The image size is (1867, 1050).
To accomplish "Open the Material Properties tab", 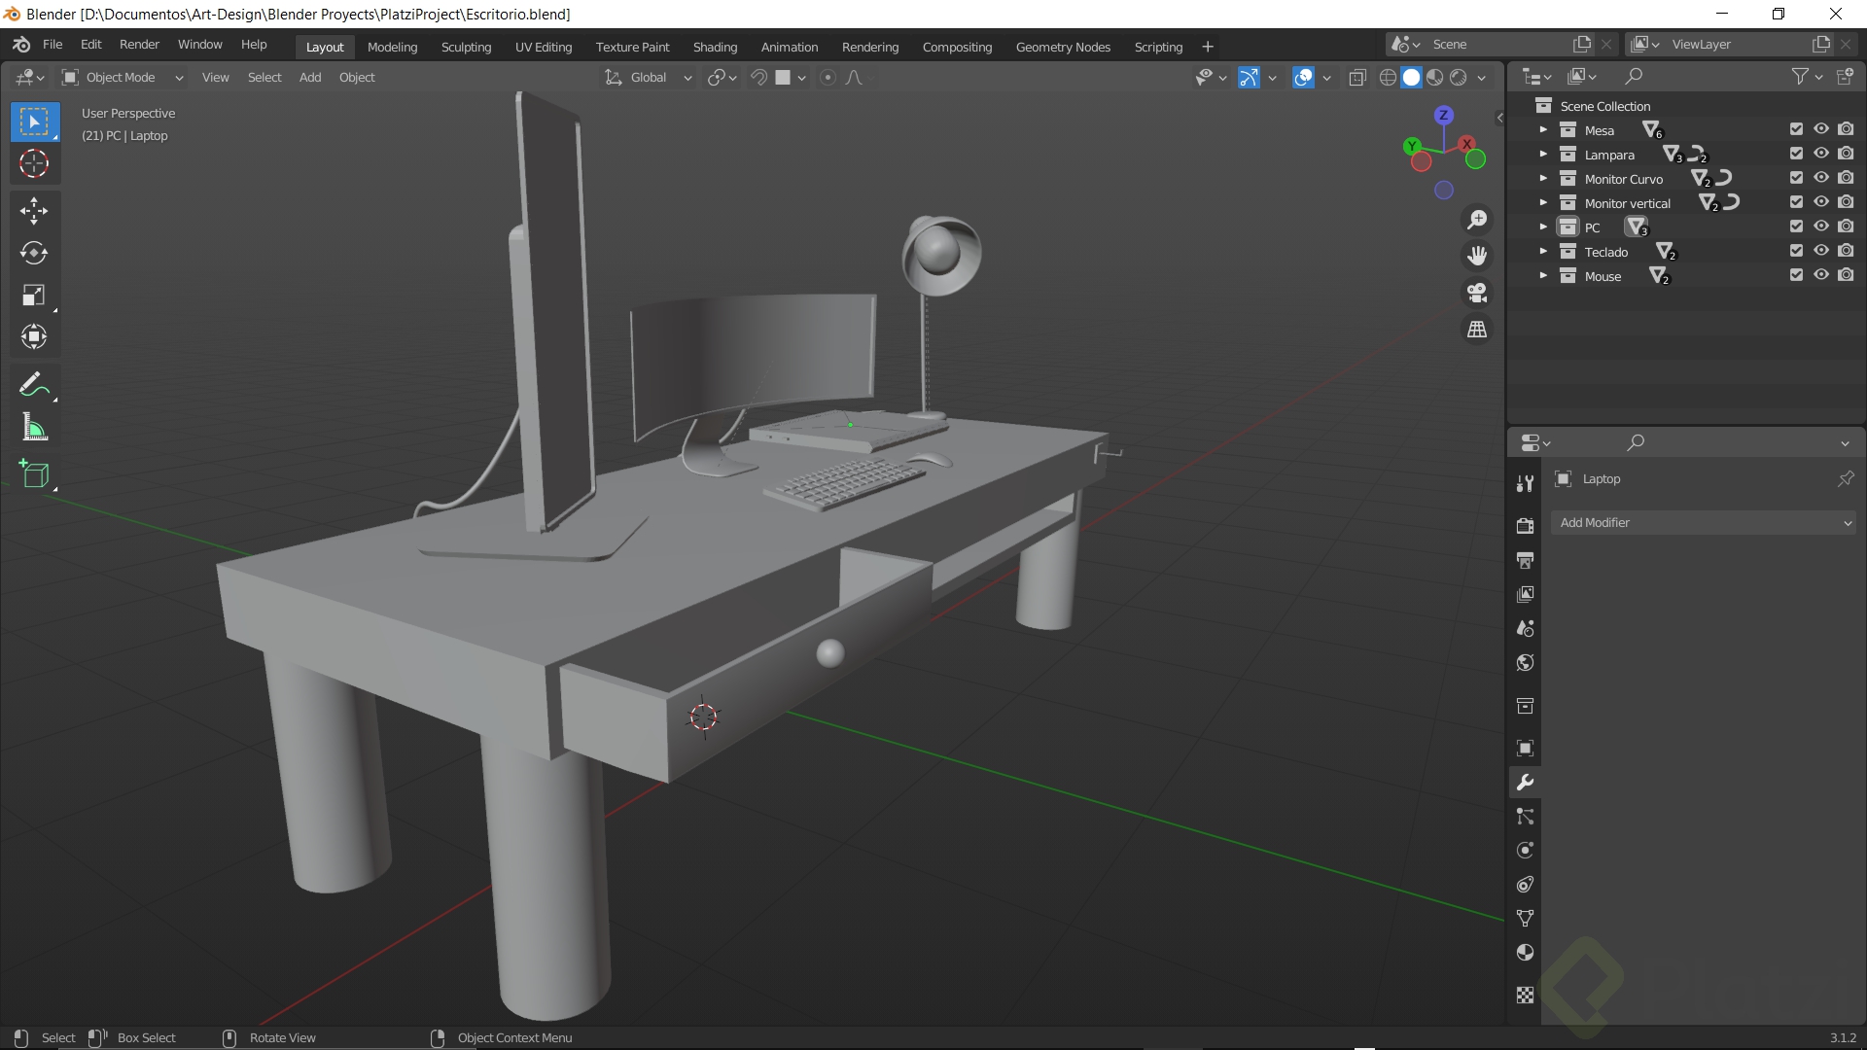I will coord(1525,953).
